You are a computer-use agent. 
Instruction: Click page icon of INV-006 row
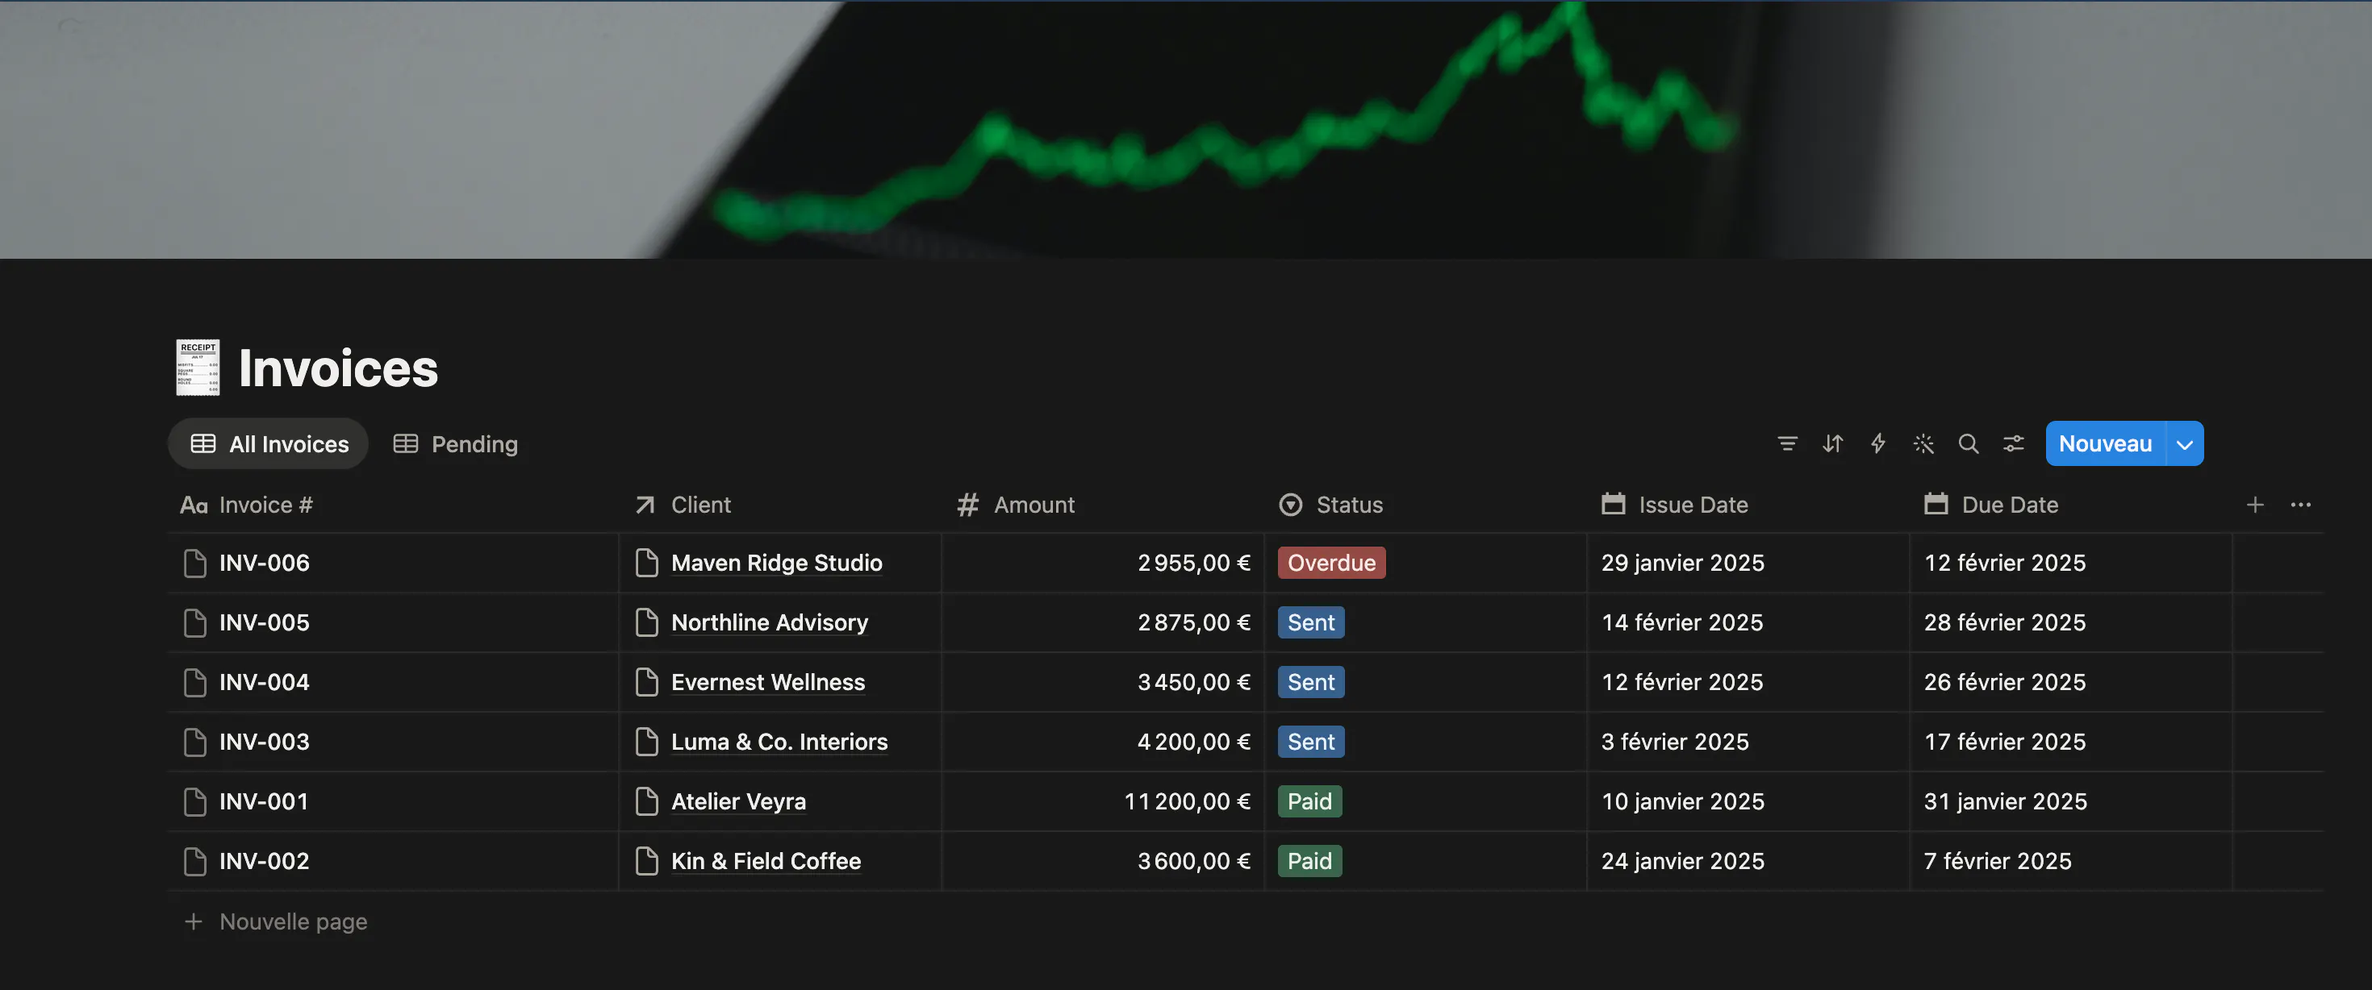(194, 563)
